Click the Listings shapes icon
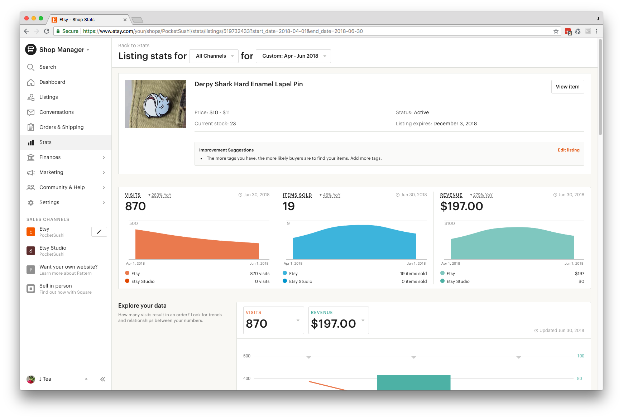 coord(31,97)
